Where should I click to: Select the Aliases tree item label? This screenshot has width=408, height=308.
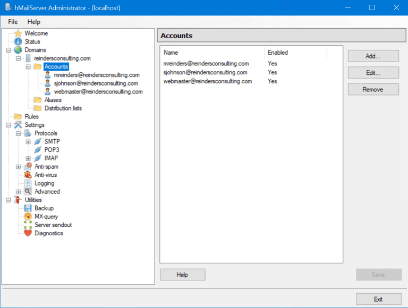point(53,100)
